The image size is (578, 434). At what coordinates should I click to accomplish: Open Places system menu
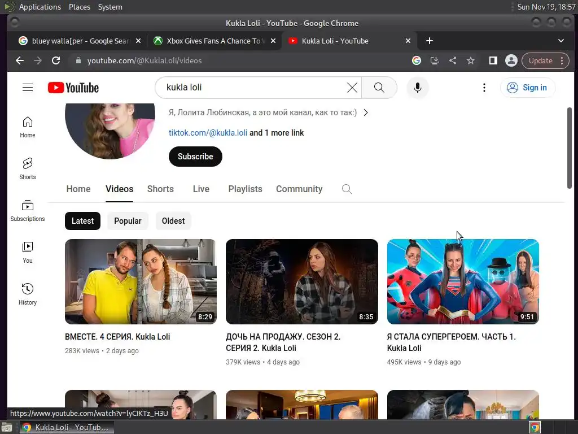[x=79, y=7]
